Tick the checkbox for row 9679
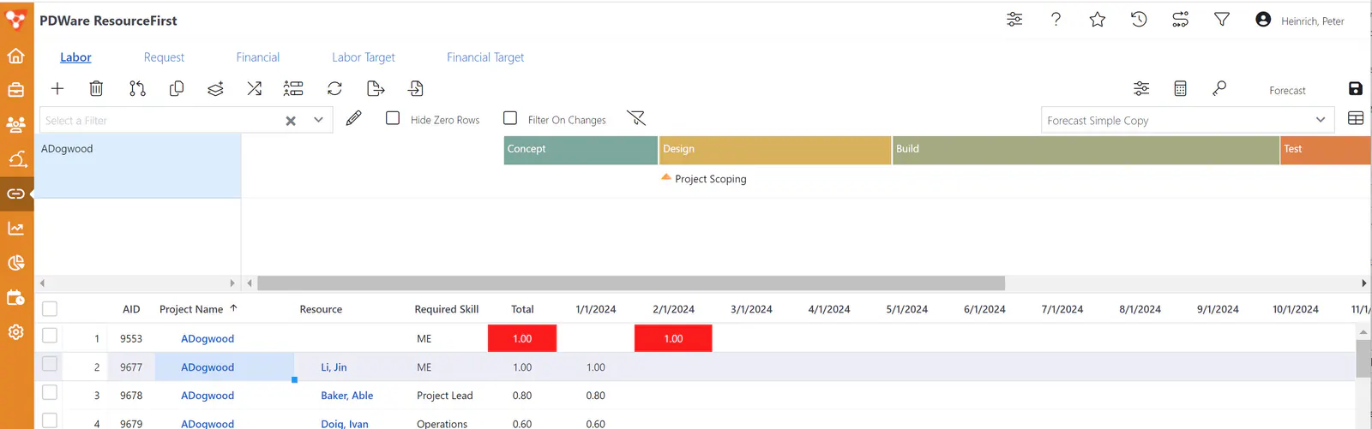Image resolution: width=1372 pixels, height=429 pixels. point(50,420)
